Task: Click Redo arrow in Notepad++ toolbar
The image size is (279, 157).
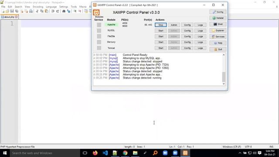Action: pyautogui.click(x=58, y=11)
